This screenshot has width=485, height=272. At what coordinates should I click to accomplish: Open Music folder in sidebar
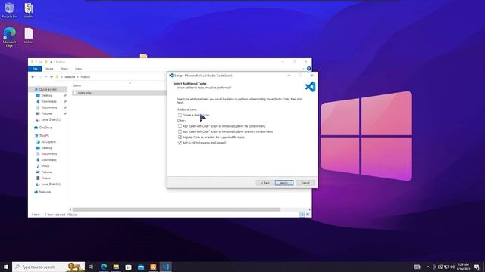click(45, 166)
